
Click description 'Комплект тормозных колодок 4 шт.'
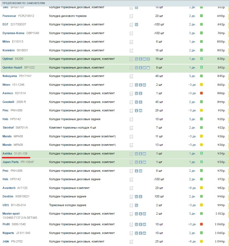coord(73,128)
